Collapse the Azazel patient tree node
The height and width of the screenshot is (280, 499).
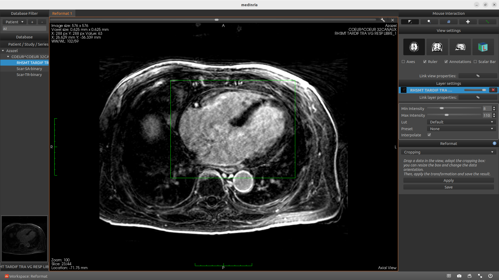(3, 51)
